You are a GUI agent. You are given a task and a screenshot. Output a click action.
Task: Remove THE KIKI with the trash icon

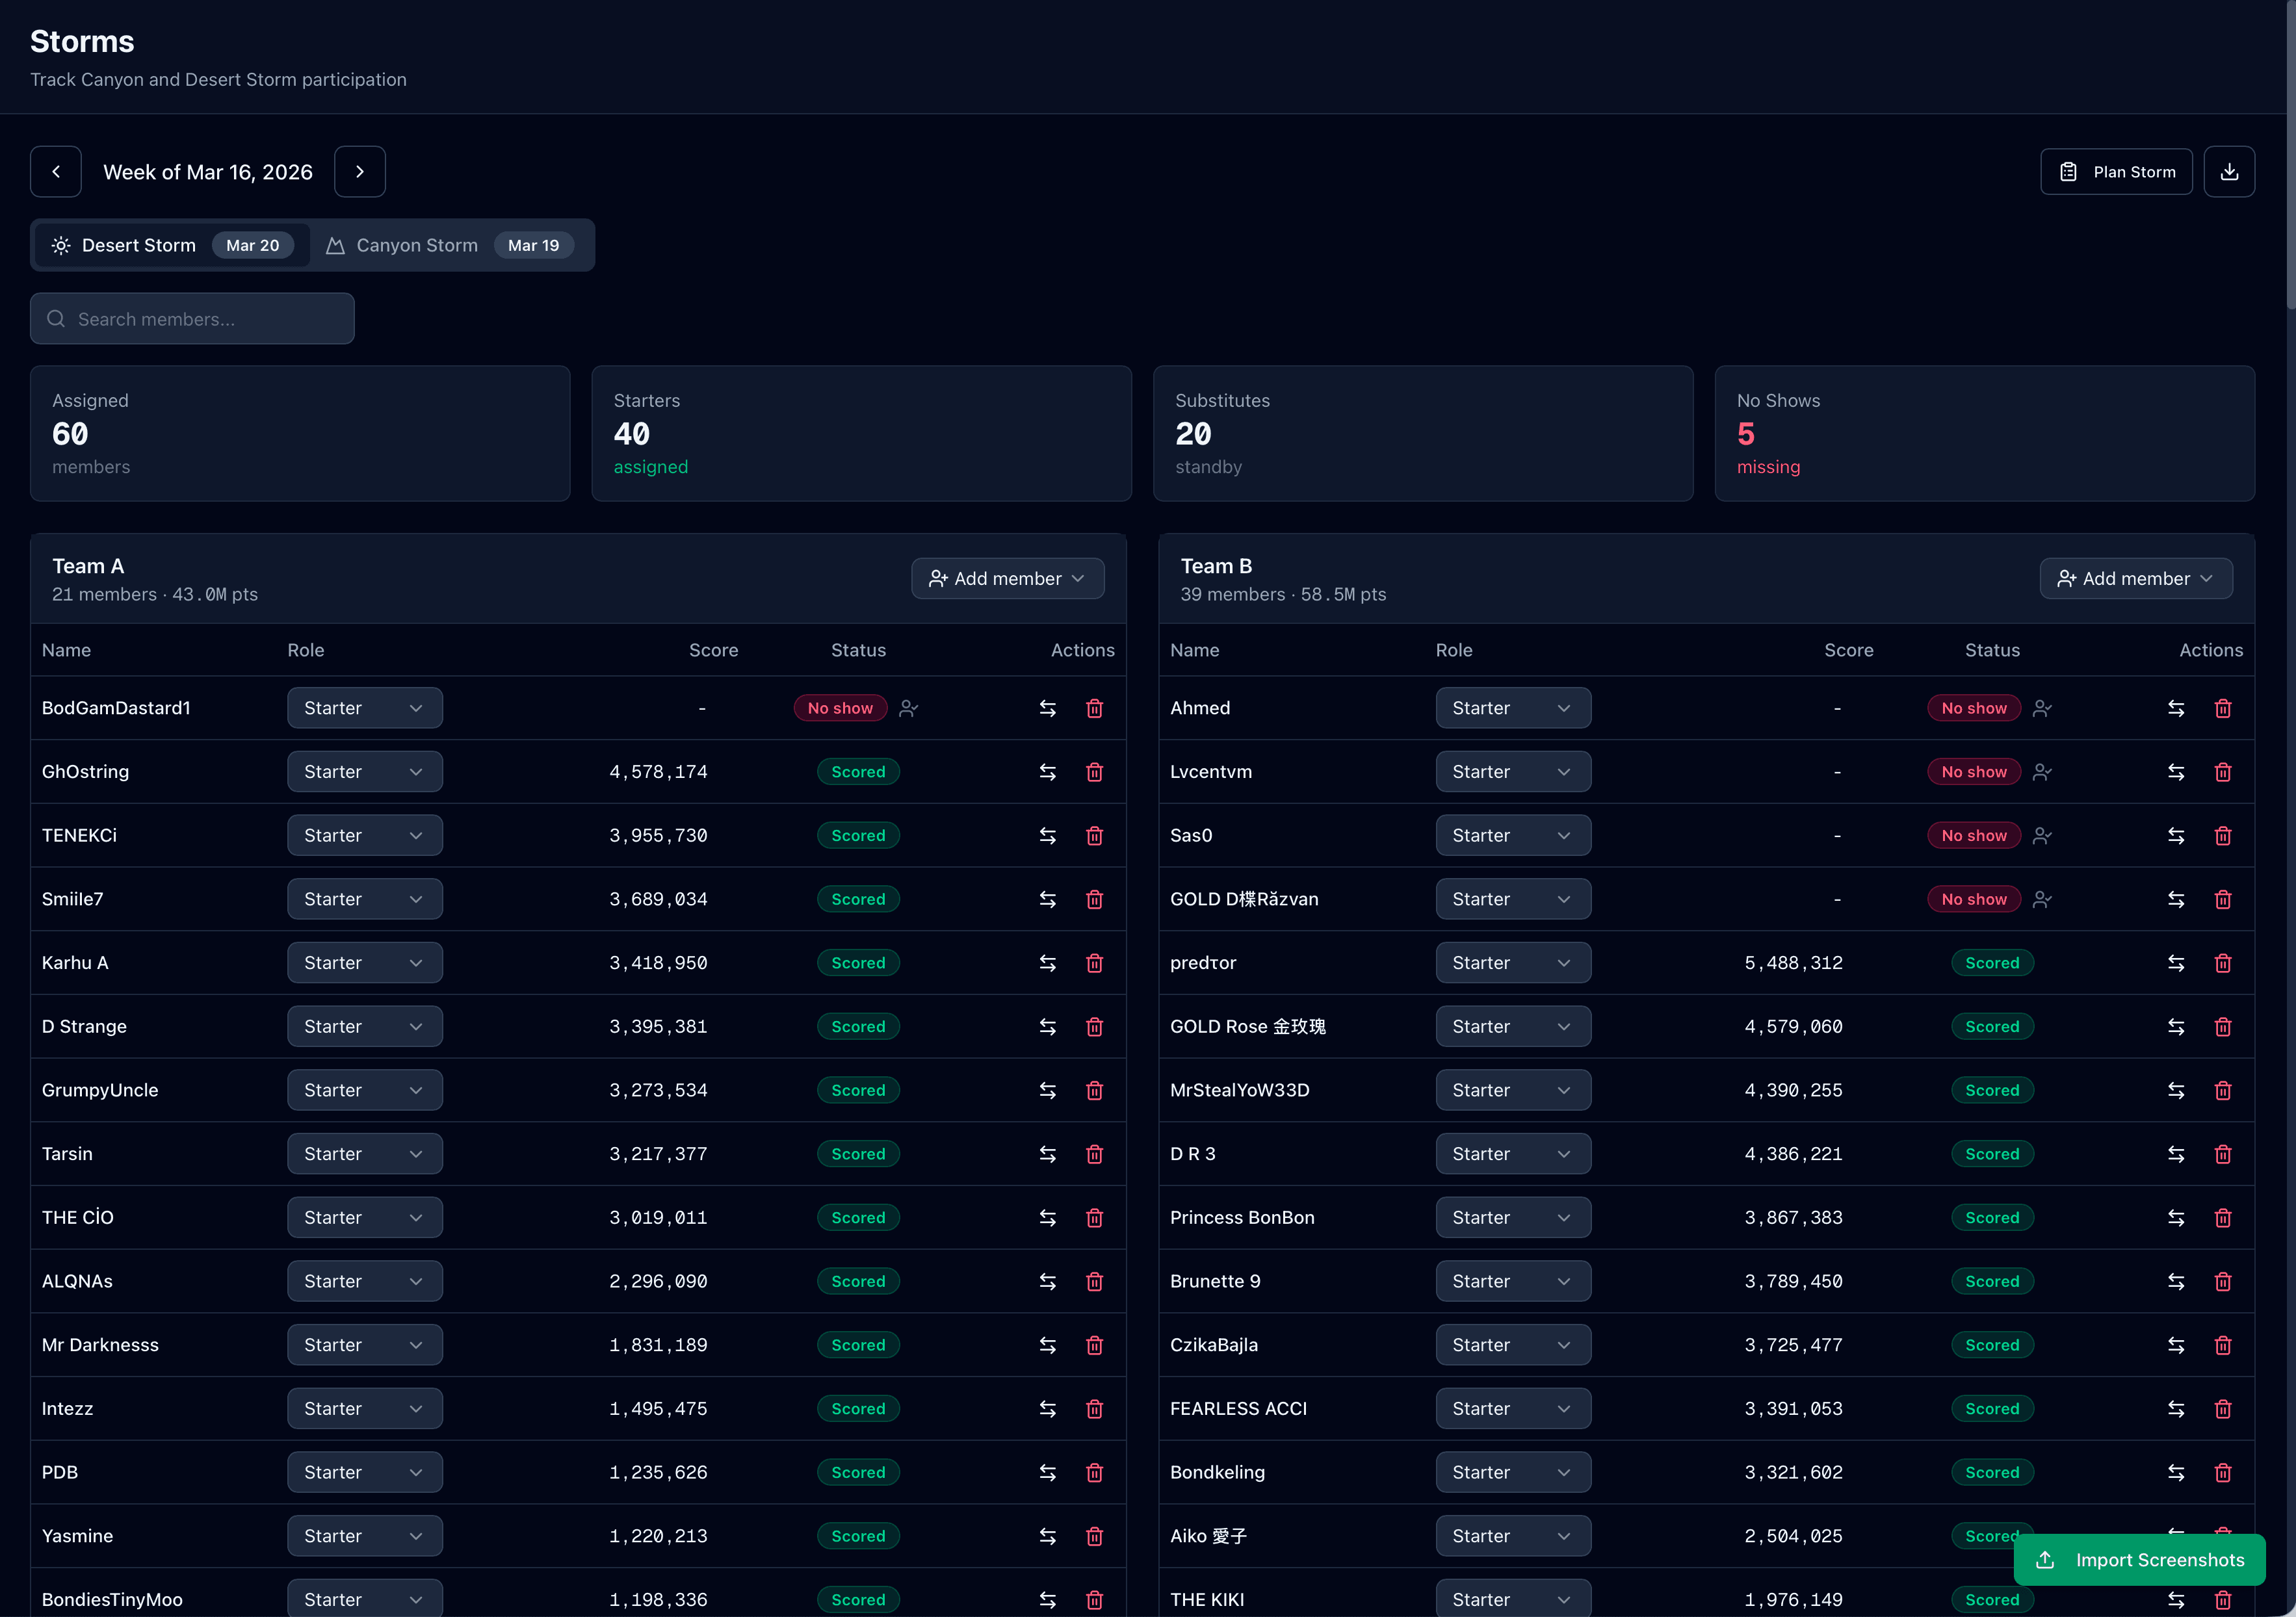tap(2224, 1599)
